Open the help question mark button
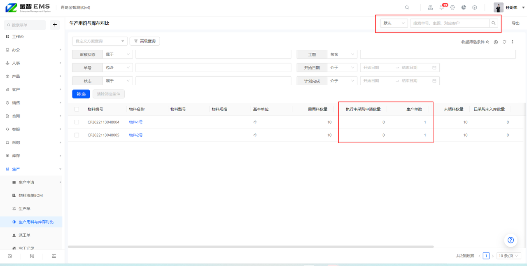This screenshot has width=527, height=266. click(x=511, y=240)
